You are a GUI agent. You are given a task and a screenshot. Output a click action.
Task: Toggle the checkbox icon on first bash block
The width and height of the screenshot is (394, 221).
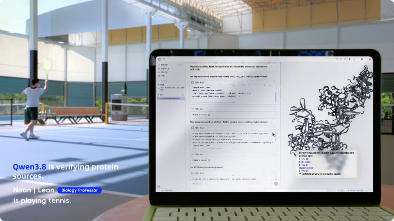pyautogui.click(x=192, y=82)
